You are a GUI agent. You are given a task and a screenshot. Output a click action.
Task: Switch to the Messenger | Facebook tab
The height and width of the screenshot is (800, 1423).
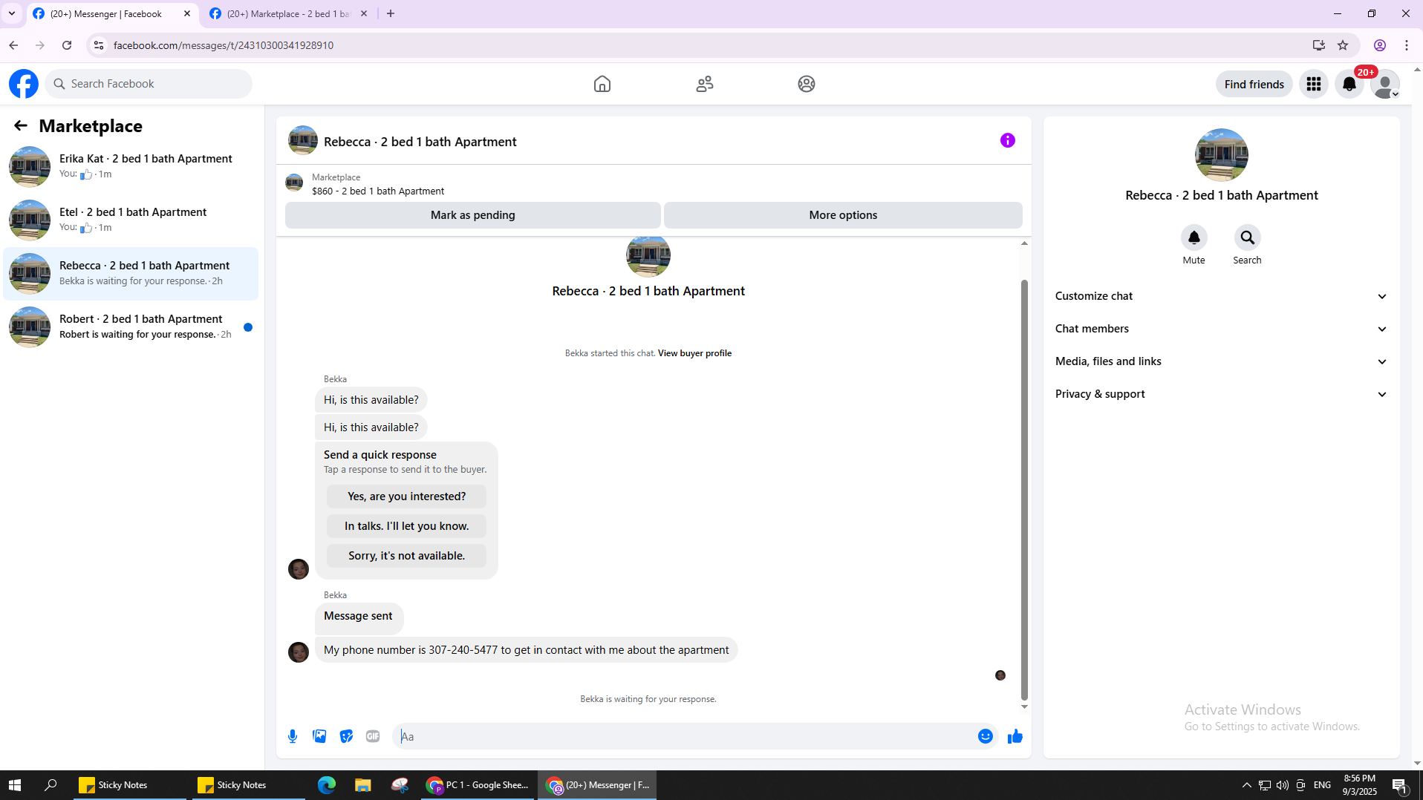tap(113, 13)
